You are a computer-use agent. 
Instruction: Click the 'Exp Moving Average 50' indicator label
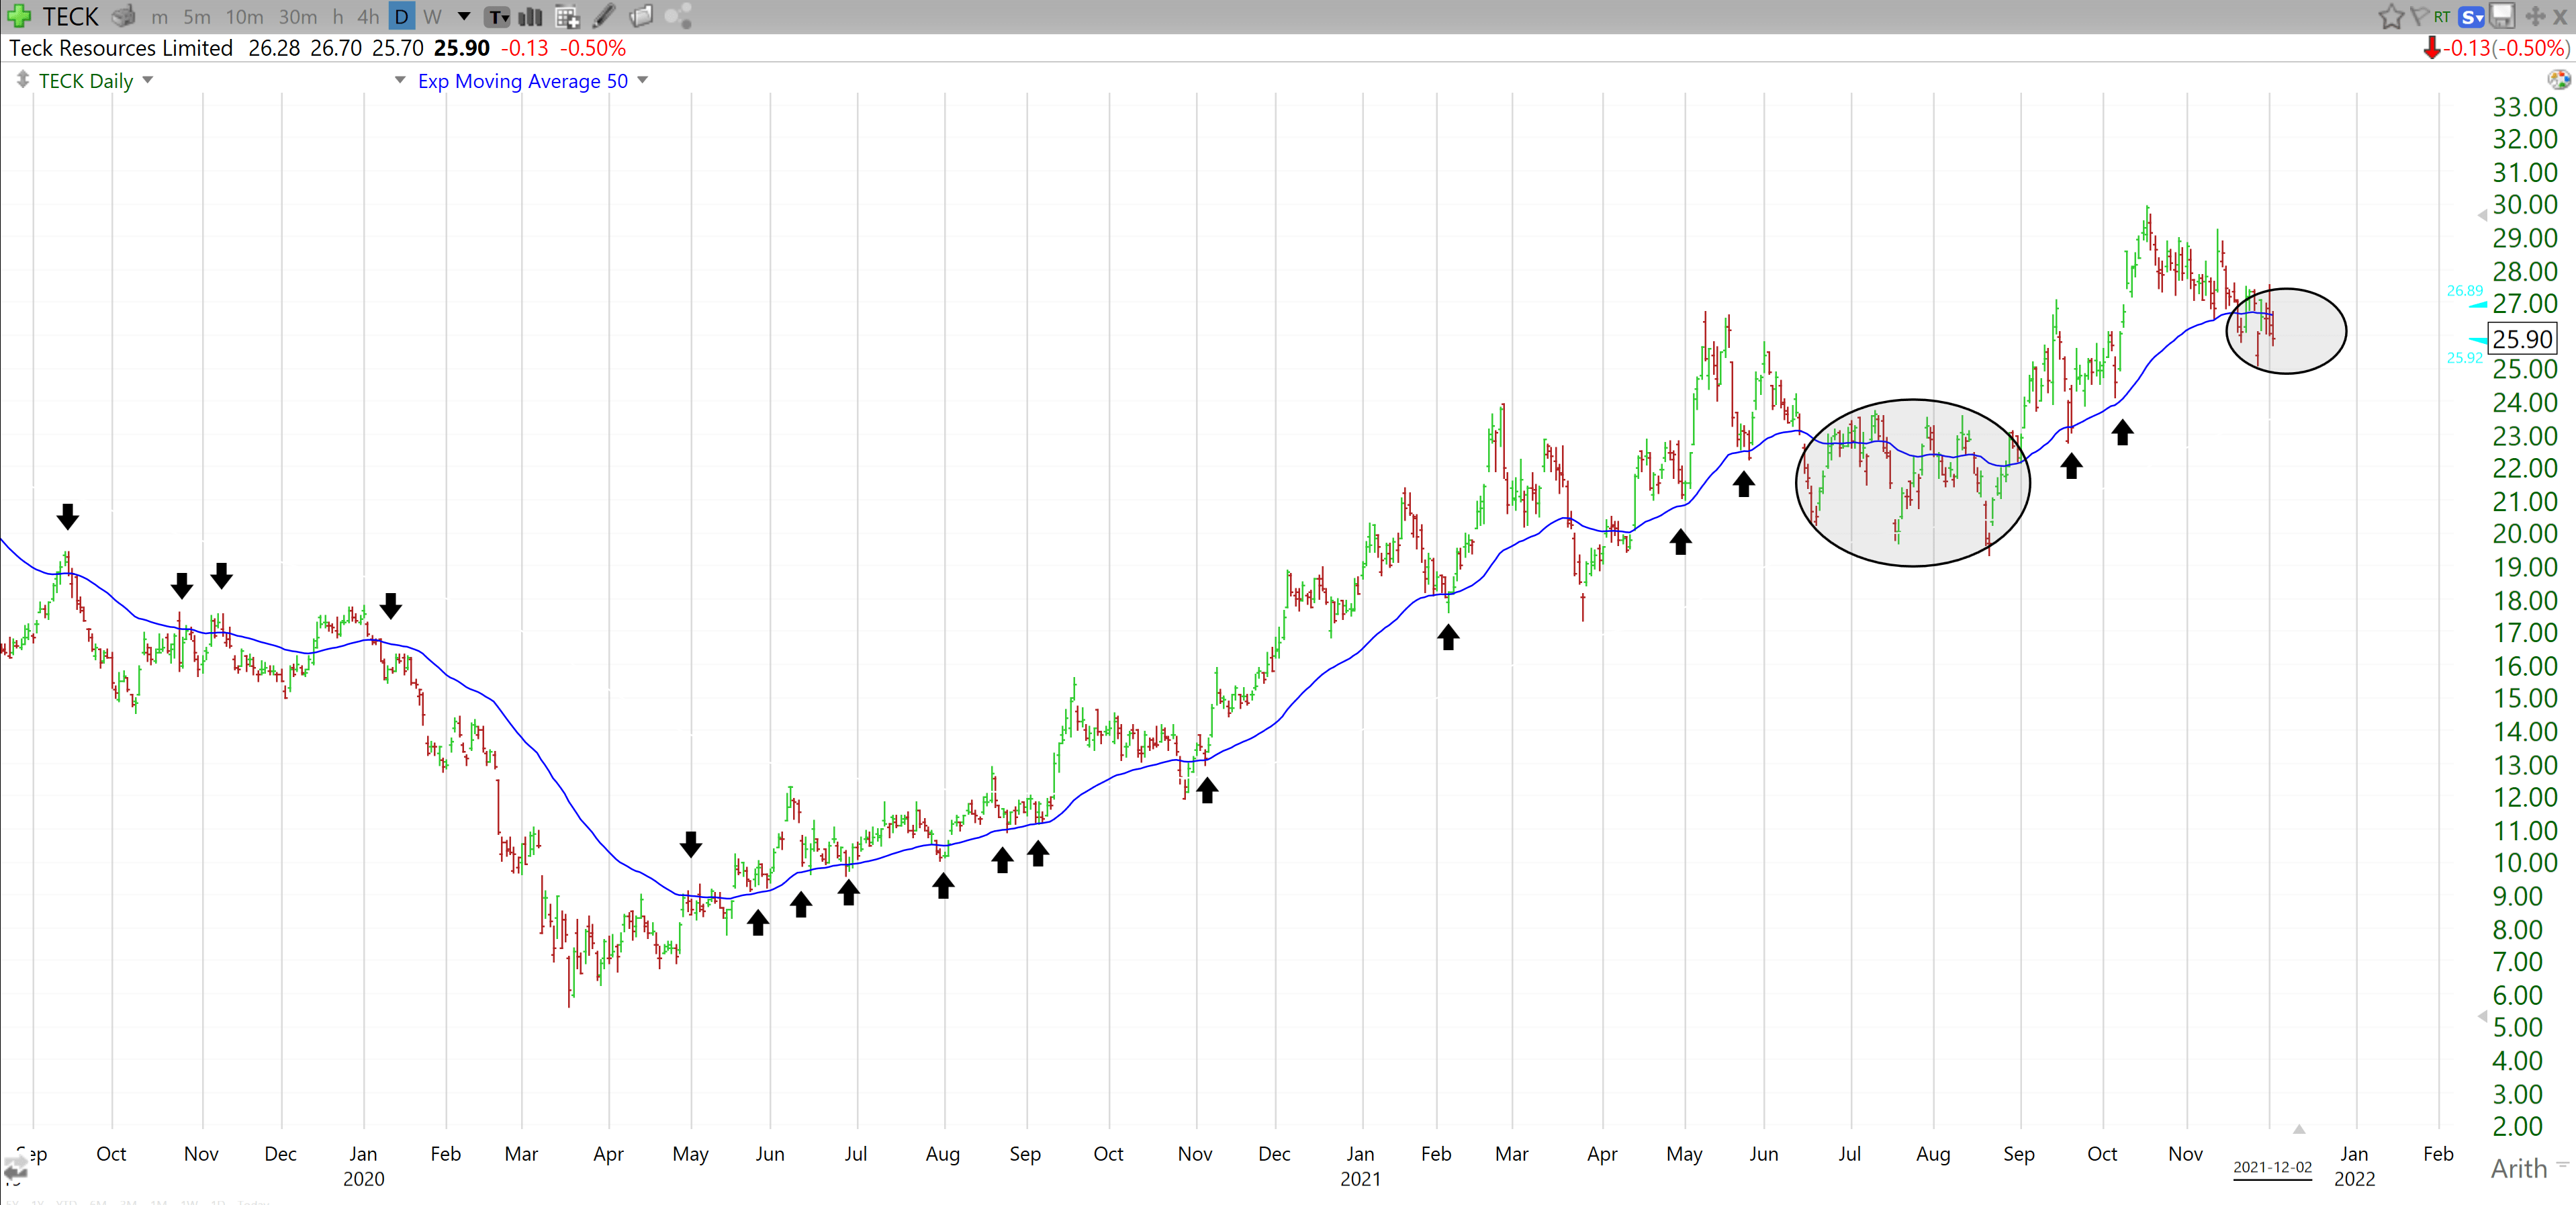coord(523,81)
